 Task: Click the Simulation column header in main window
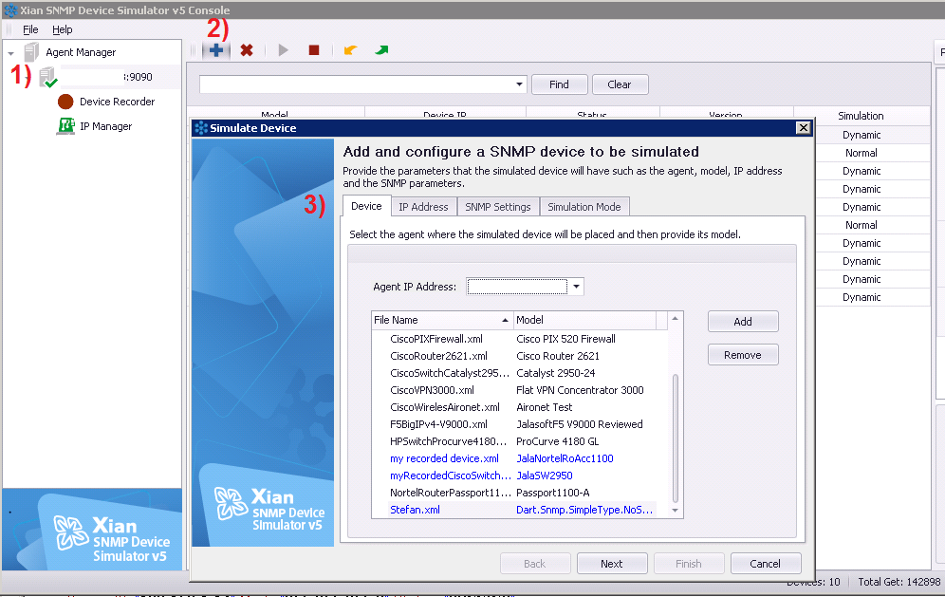pos(861,116)
